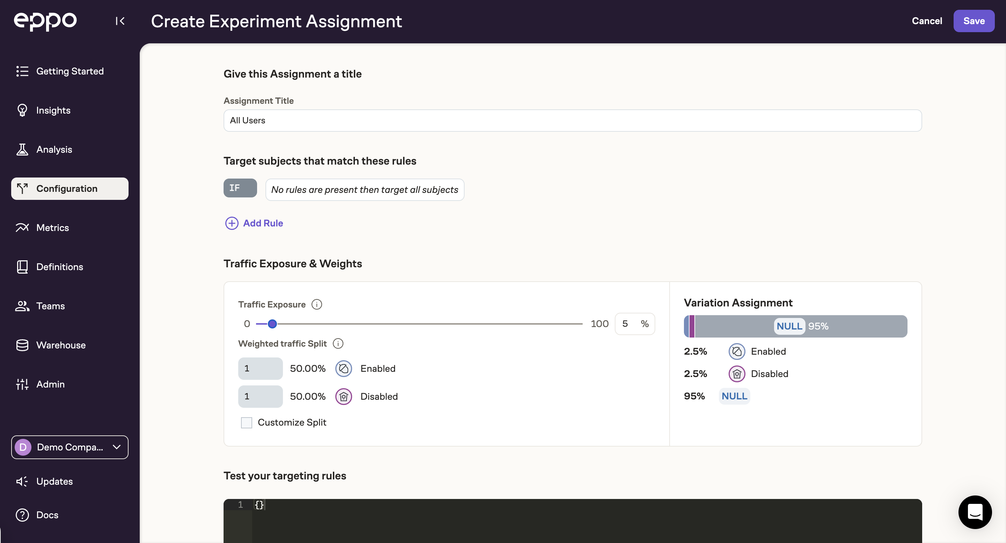Image resolution: width=1006 pixels, height=543 pixels.
Task: Click the Traffic Exposure info icon
Action: point(317,304)
